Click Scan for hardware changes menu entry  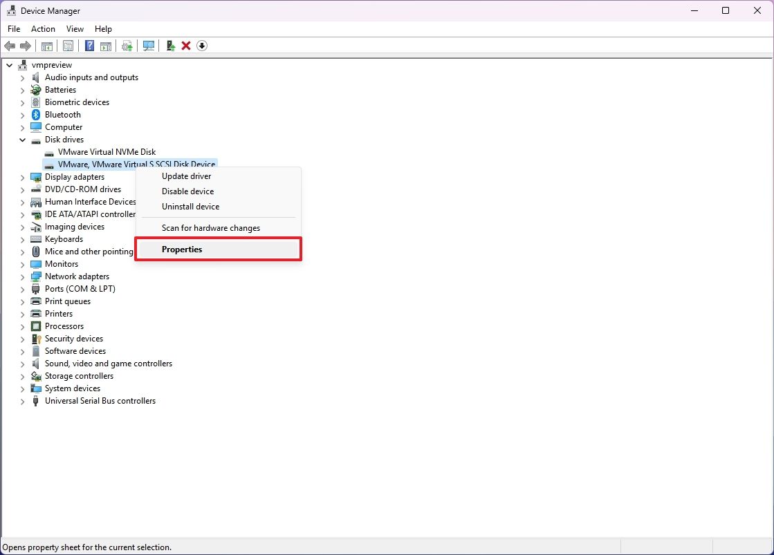click(210, 227)
